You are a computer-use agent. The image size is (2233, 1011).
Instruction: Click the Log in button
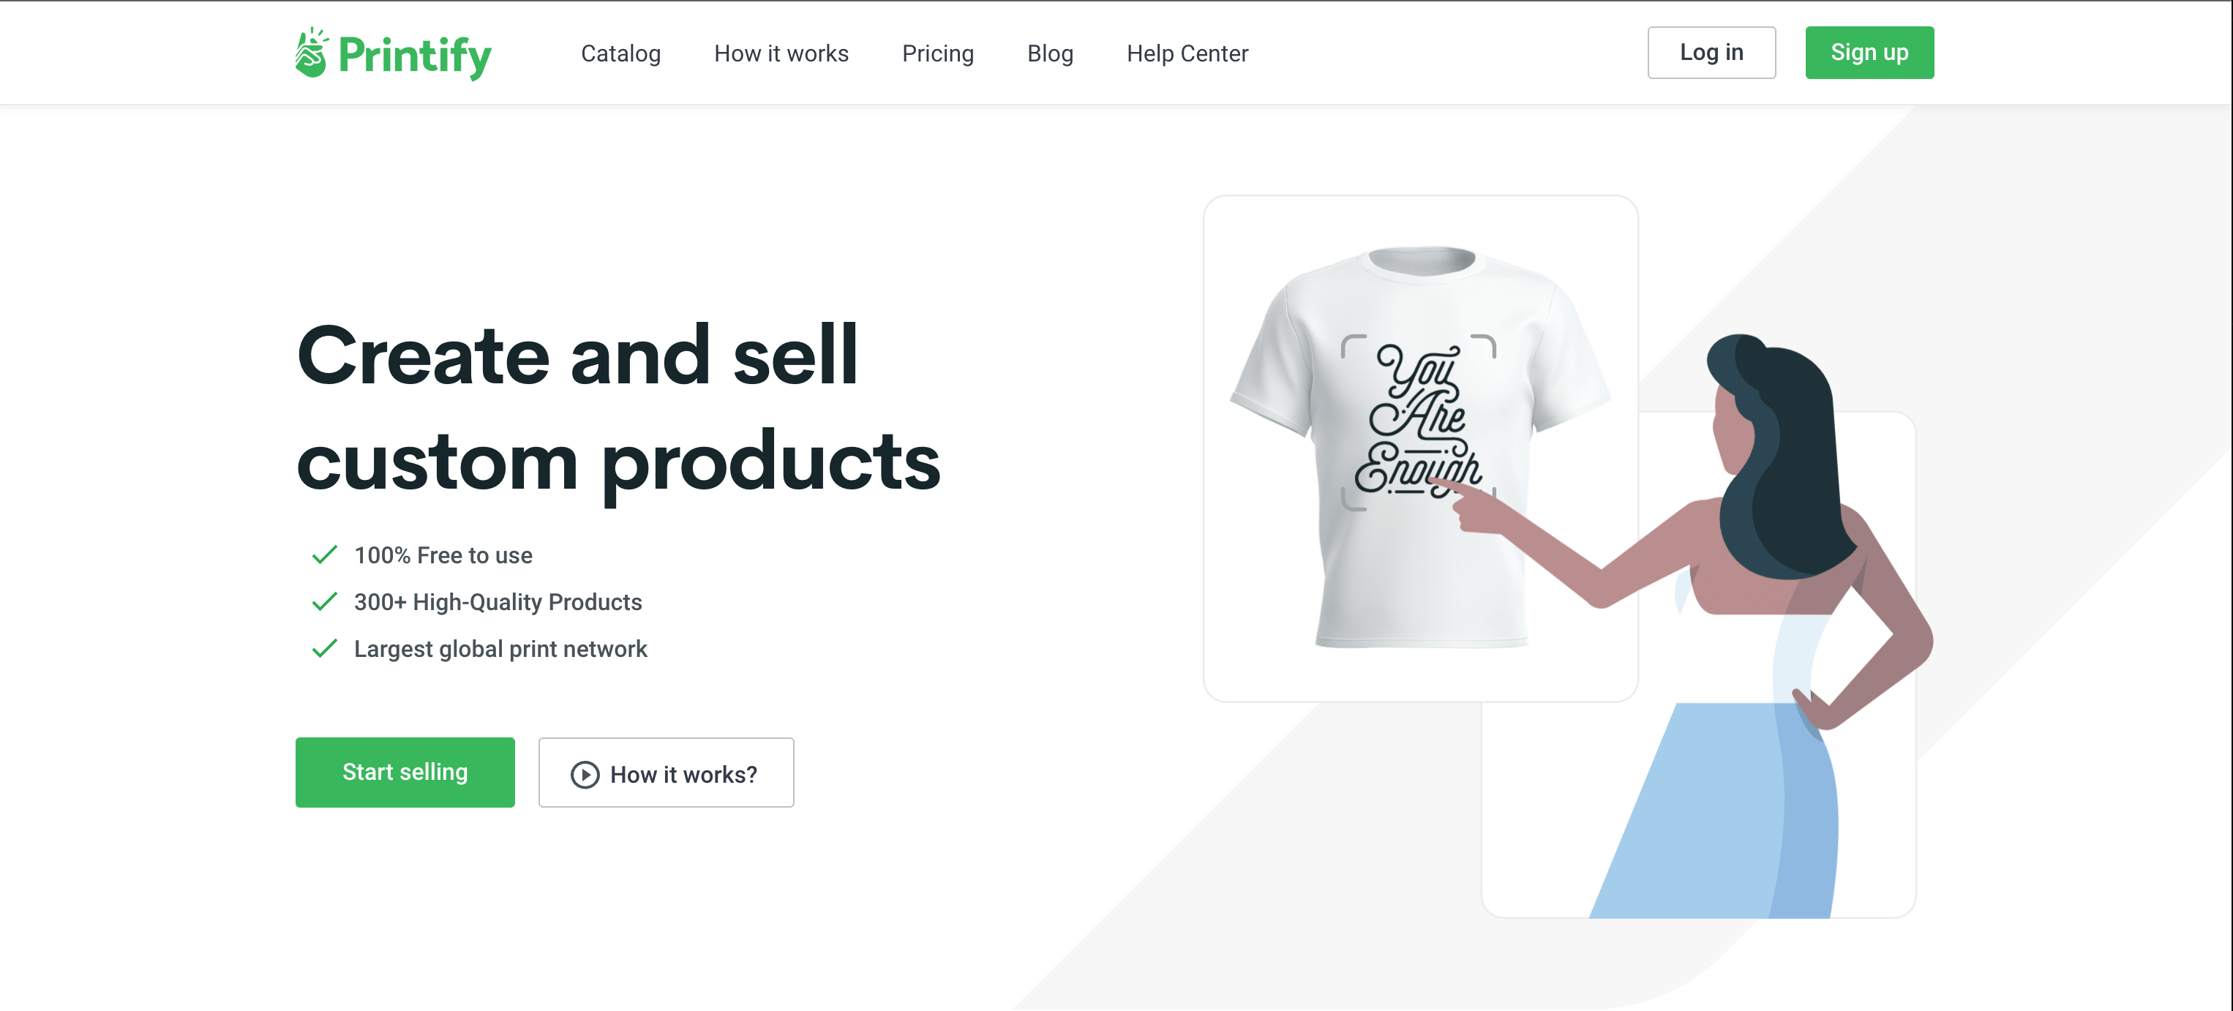pyautogui.click(x=1711, y=52)
